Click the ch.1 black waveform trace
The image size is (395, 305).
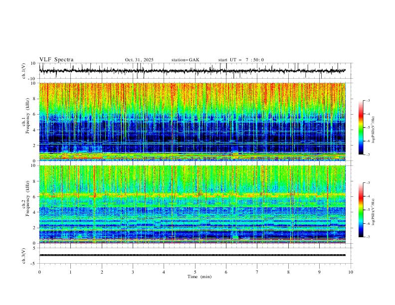[x=192, y=71]
